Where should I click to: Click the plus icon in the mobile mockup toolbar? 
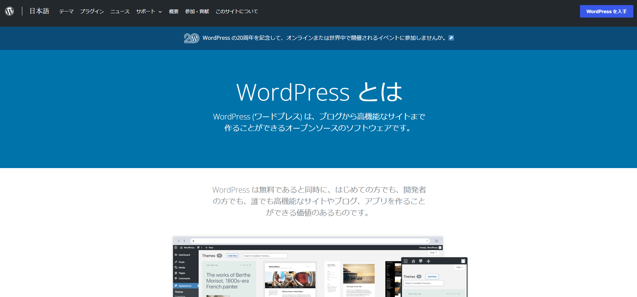[x=428, y=261]
